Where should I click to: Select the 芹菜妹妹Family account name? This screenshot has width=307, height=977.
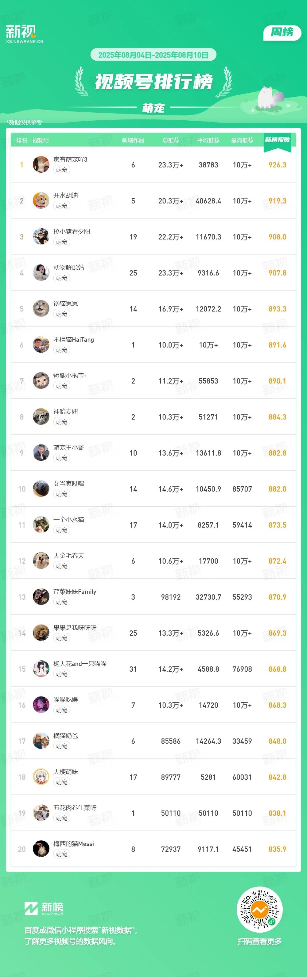click(75, 592)
